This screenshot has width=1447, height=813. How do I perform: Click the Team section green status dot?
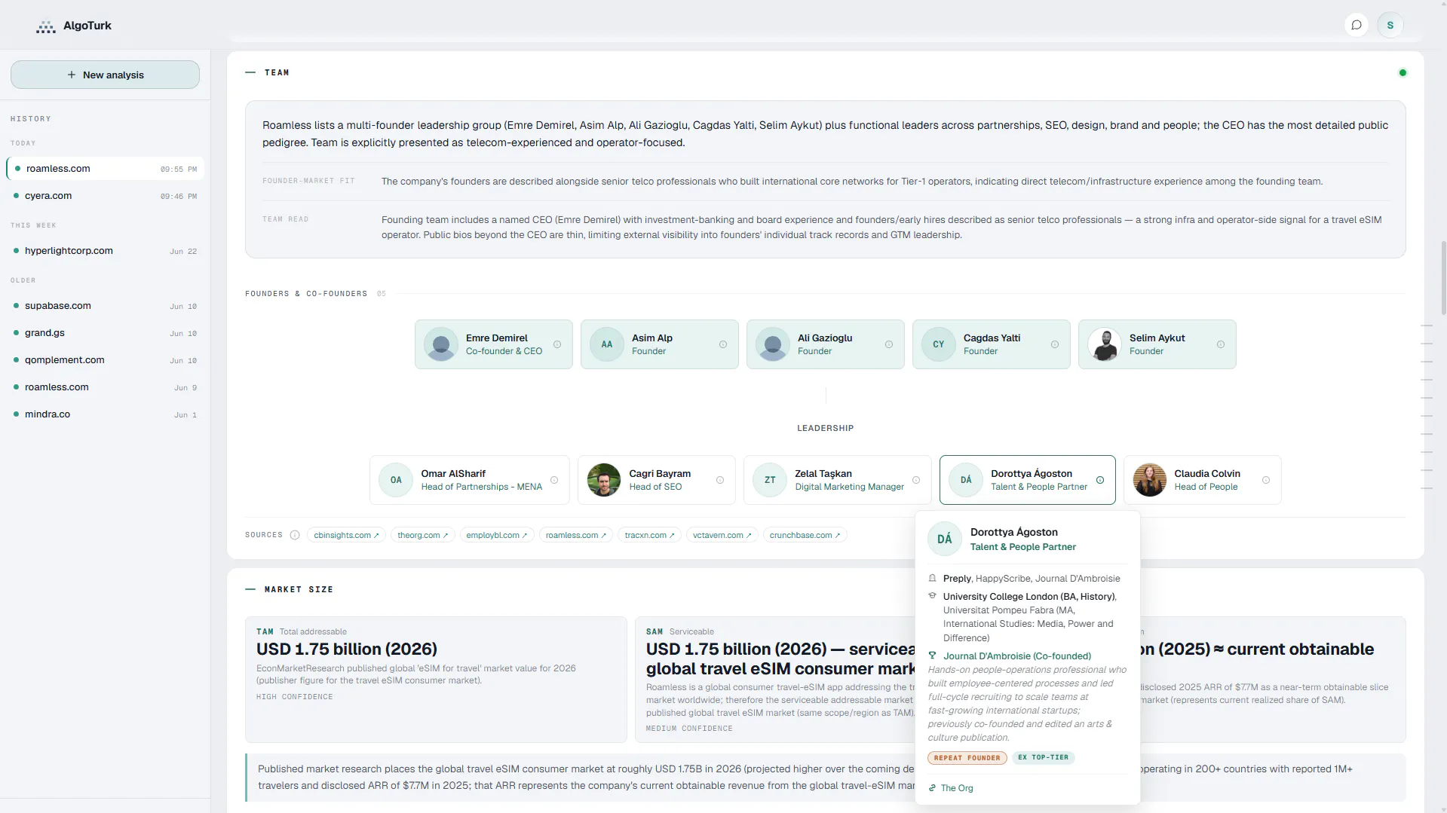[x=1403, y=73]
